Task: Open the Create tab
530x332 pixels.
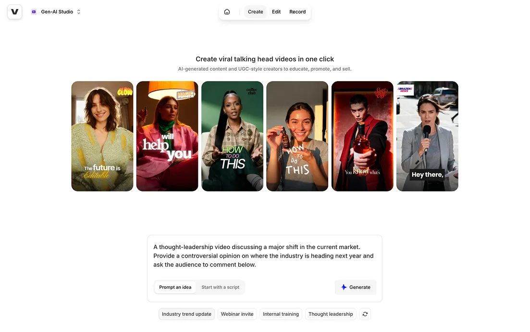Action: click(256, 12)
